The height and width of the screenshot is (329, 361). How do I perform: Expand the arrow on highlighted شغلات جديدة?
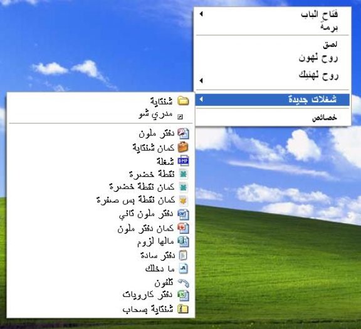pos(201,99)
